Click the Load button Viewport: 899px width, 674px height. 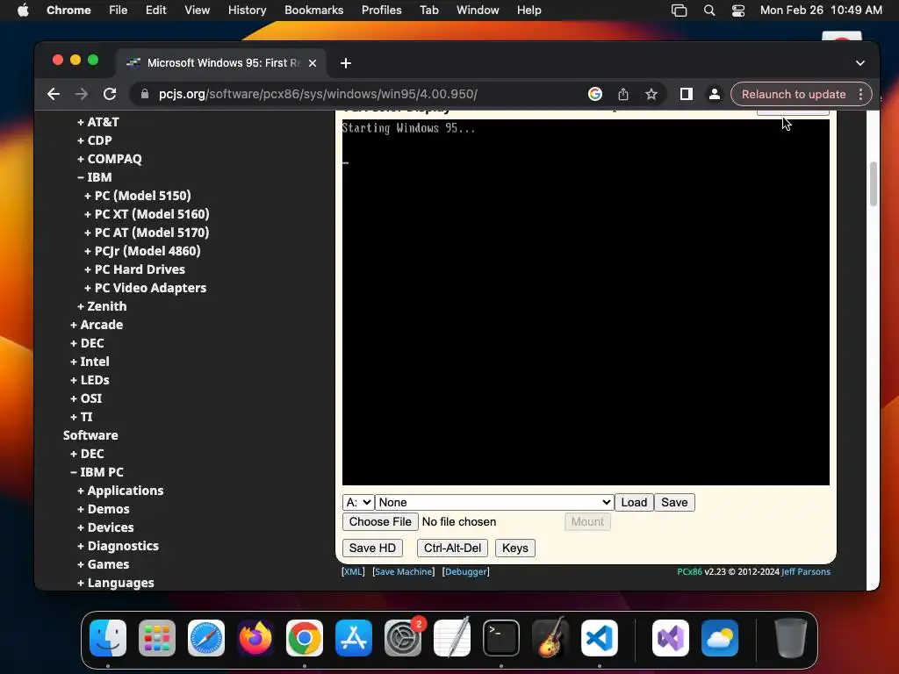click(634, 503)
